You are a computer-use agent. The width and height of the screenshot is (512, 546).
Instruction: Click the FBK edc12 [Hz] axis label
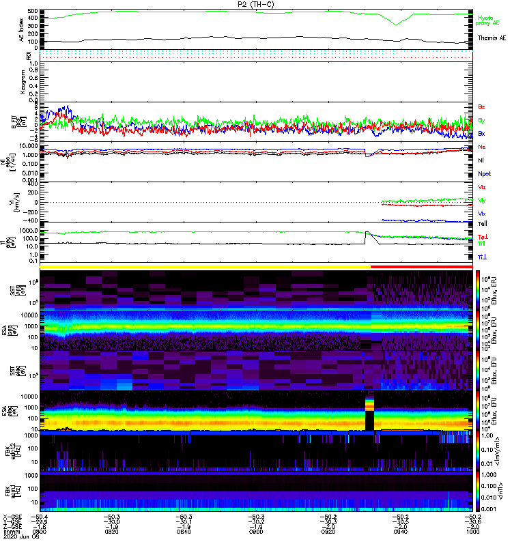14,450
